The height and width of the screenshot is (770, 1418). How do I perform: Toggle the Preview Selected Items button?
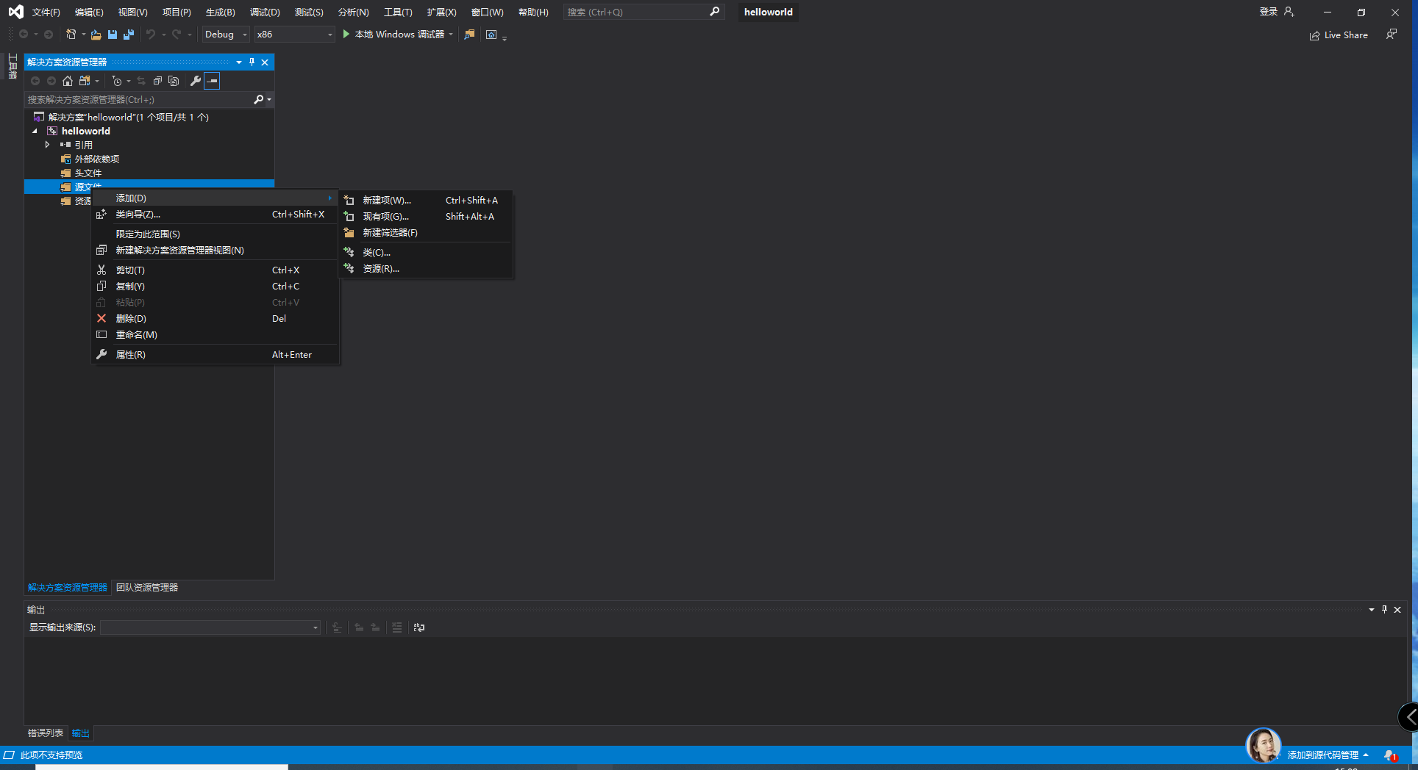(212, 81)
